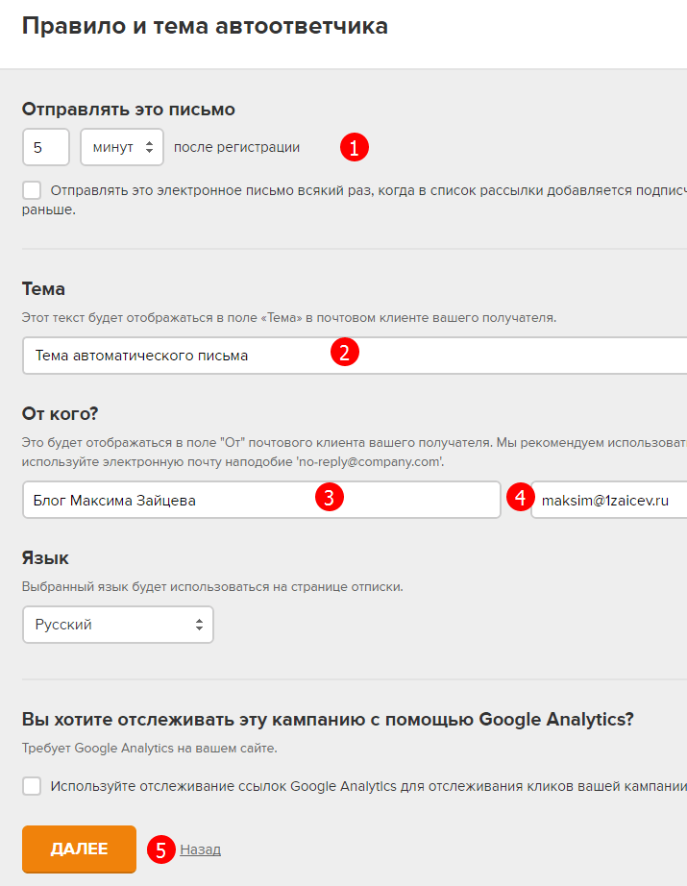Click the heading 'Правило и тема автоответчика'
This screenshot has width=687, height=886.
[x=205, y=26]
